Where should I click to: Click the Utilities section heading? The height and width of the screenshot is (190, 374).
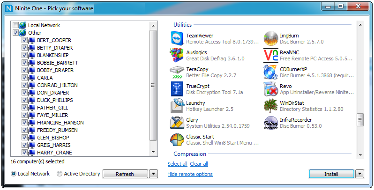(182, 24)
